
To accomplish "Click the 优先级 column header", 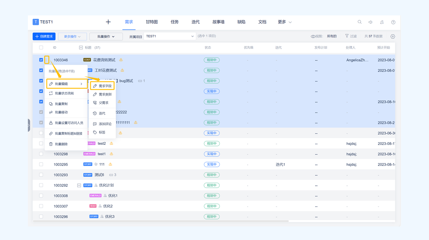I will click(x=249, y=47).
